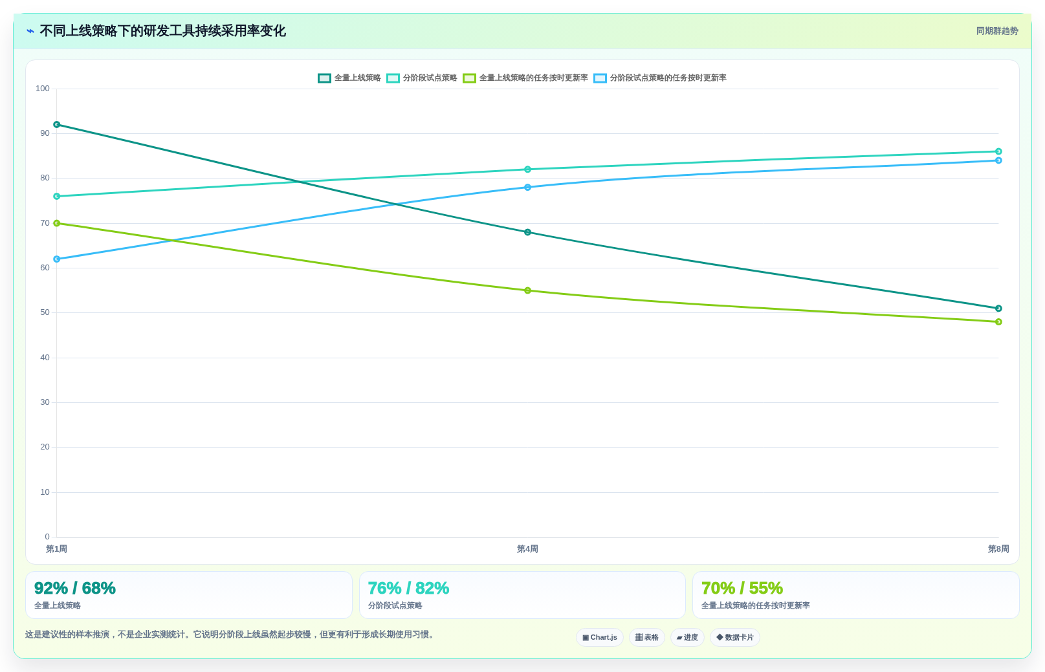
Task: Click the green 任务按时更新率 legend swatch
Action: [469, 78]
